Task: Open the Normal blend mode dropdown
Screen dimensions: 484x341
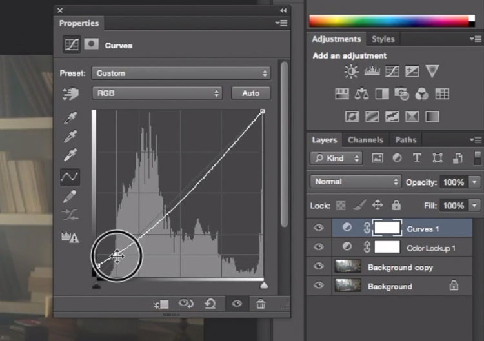Action: pos(356,182)
